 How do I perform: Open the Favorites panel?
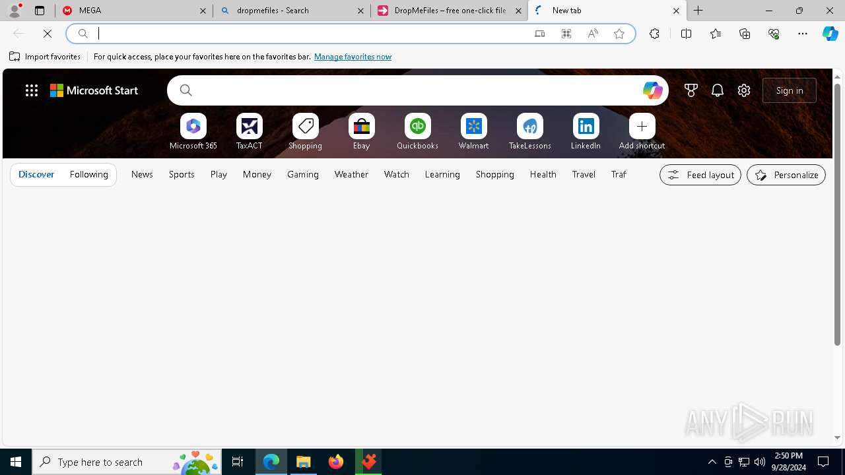coord(716,34)
